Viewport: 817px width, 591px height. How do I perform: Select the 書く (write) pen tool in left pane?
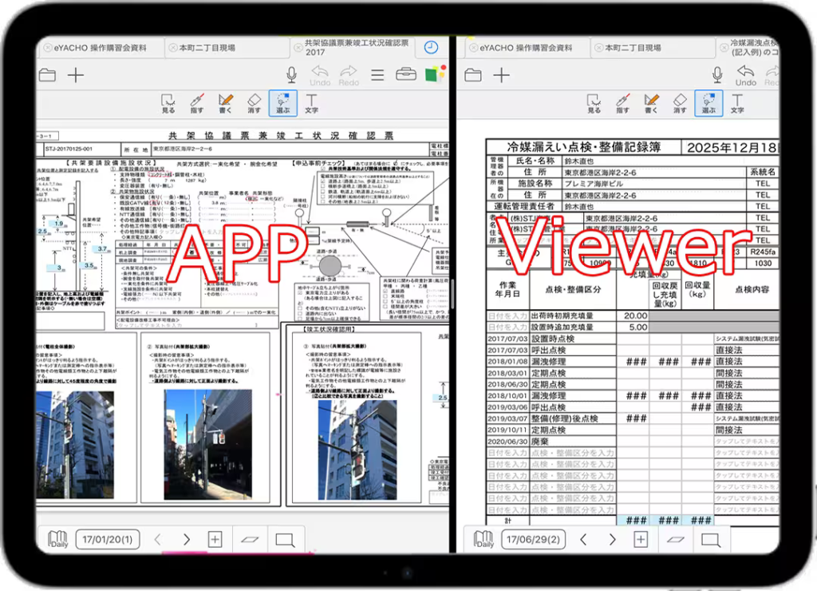(226, 103)
